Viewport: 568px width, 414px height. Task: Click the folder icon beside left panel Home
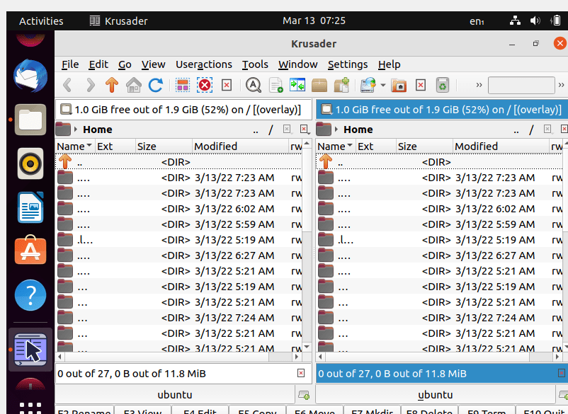(63, 130)
